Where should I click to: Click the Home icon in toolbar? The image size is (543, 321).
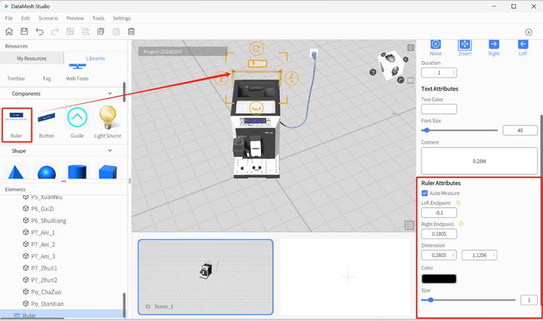tap(9, 32)
